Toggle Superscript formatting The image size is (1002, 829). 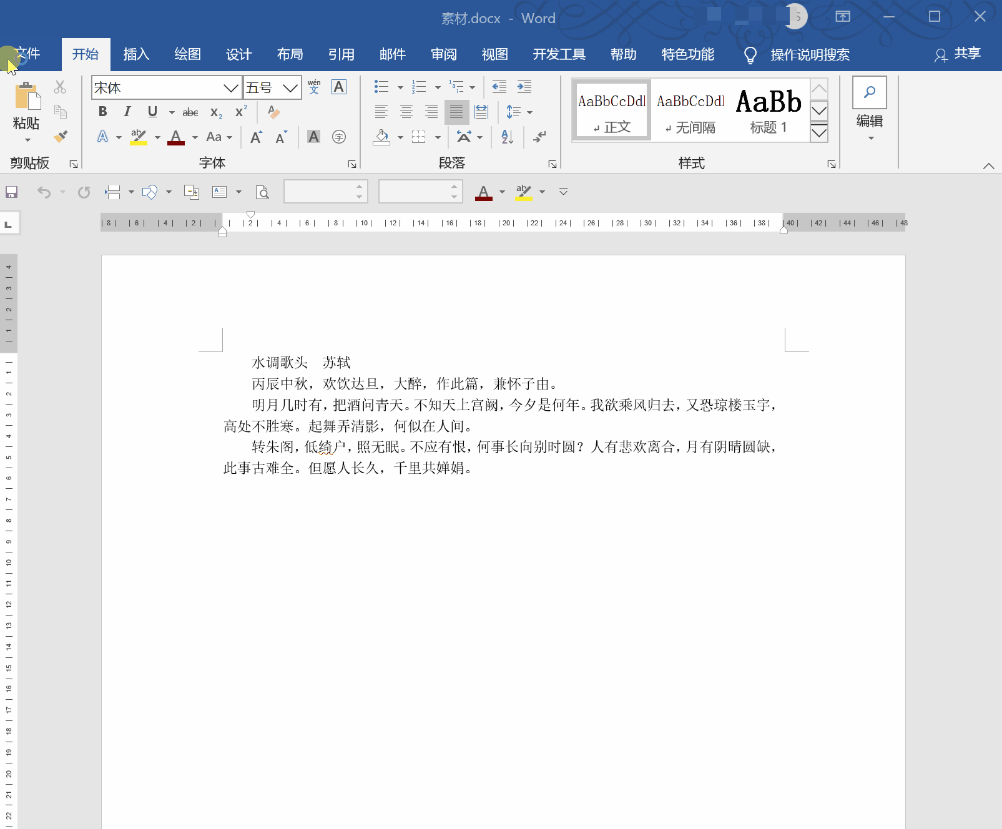(x=241, y=112)
